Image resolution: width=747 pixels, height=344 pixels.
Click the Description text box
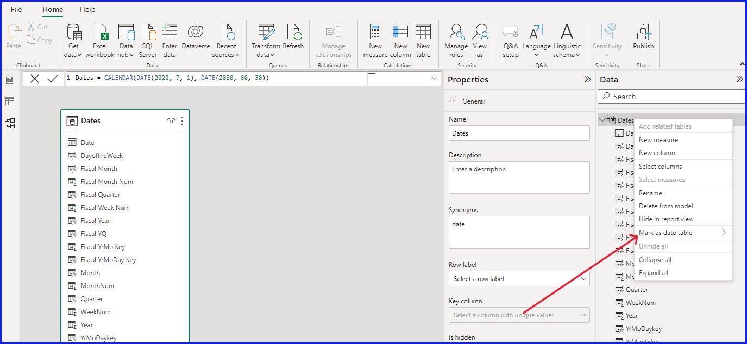[x=519, y=177]
